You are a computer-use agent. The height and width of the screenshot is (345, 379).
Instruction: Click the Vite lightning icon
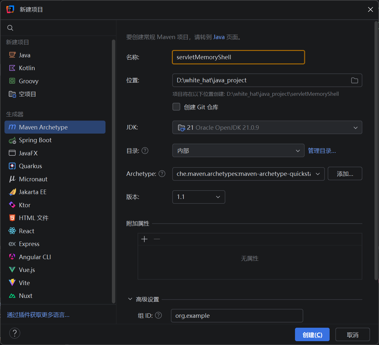click(x=12, y=283)
